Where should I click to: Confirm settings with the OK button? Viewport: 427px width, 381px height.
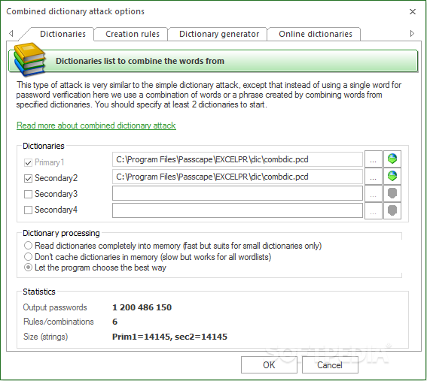coord(269,365)
